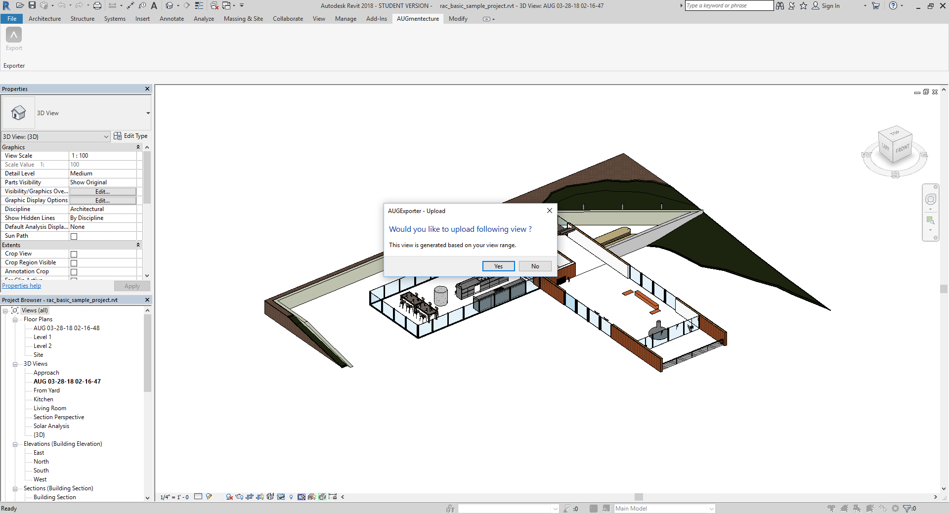Click the selection filter funnel icon in status bar
949x514 pixels.
click(x=907, y=508)
